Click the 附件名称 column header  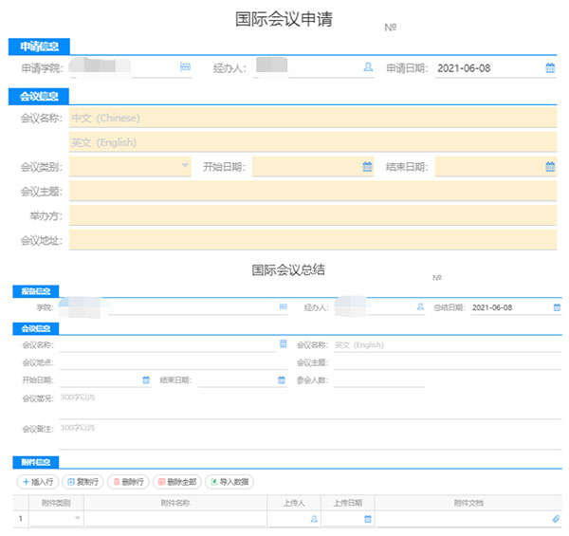coord(175,503)
